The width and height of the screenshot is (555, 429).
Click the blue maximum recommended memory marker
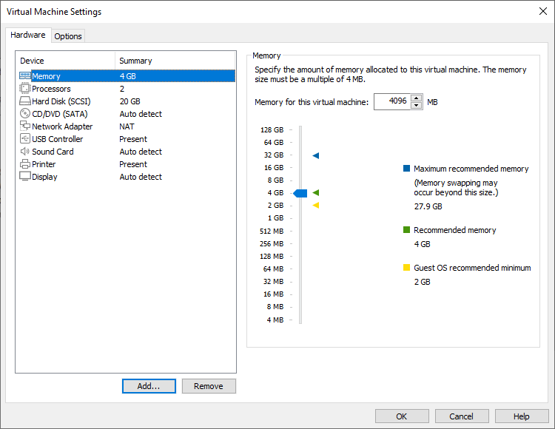click(315, 155)
